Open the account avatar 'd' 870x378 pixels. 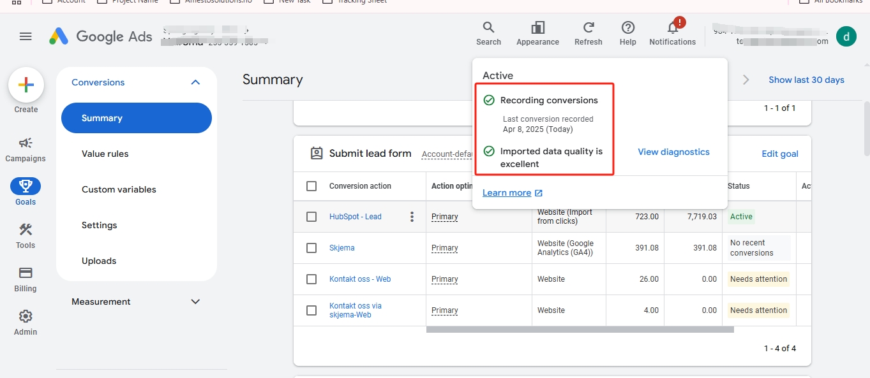coord(846,36)
